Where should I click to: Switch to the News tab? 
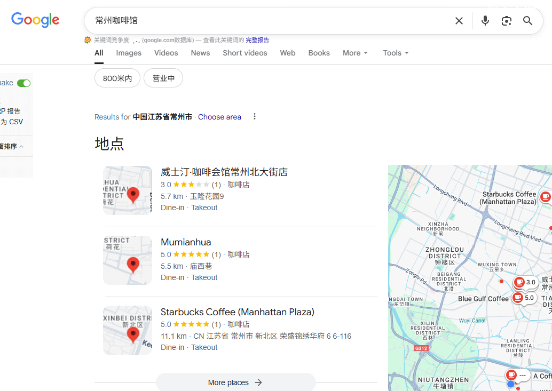coord(200,53)
